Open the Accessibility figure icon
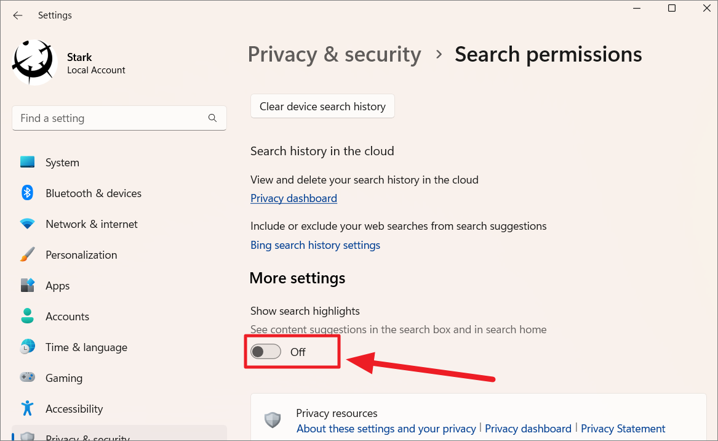Viewport: 718px width, 441px height. pyautogui.click(x=27, y=408)
